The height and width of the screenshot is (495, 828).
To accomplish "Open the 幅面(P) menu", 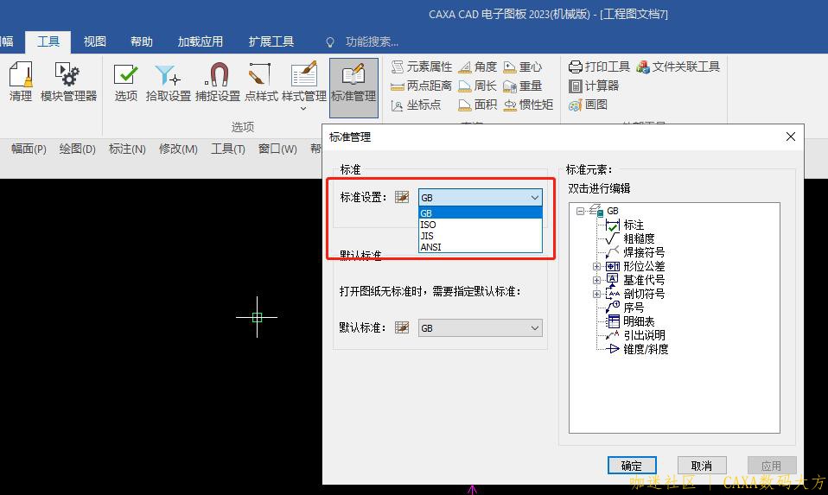I will [29, 149].
